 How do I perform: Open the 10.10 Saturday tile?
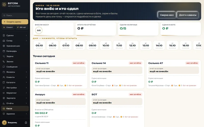[x=106, y=45]
